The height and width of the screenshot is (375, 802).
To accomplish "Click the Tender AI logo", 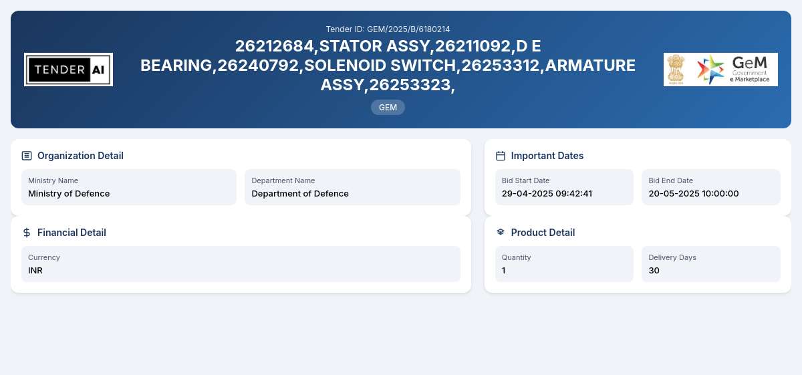I will pos(68,70).
